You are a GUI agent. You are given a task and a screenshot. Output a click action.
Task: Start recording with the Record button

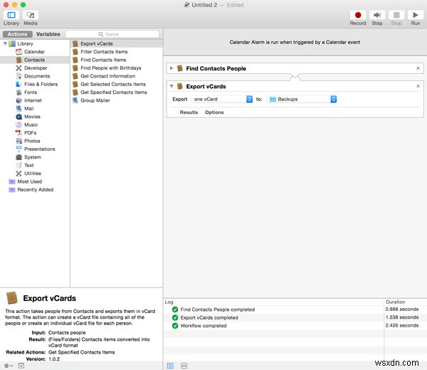point(358,15)
